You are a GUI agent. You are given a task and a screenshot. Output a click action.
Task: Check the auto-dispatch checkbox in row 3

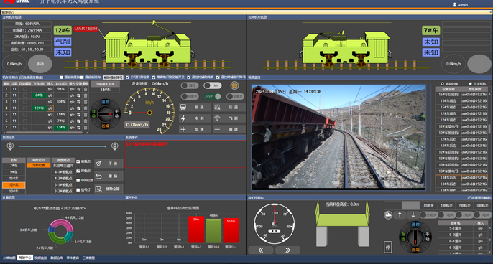click(x=24, y=102)
